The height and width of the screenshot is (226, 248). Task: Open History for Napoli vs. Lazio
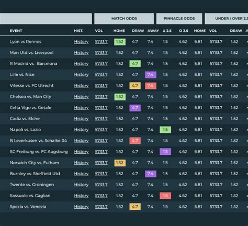[81, 130]
